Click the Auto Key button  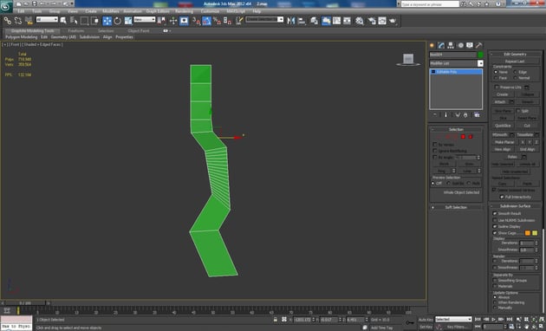426,320
